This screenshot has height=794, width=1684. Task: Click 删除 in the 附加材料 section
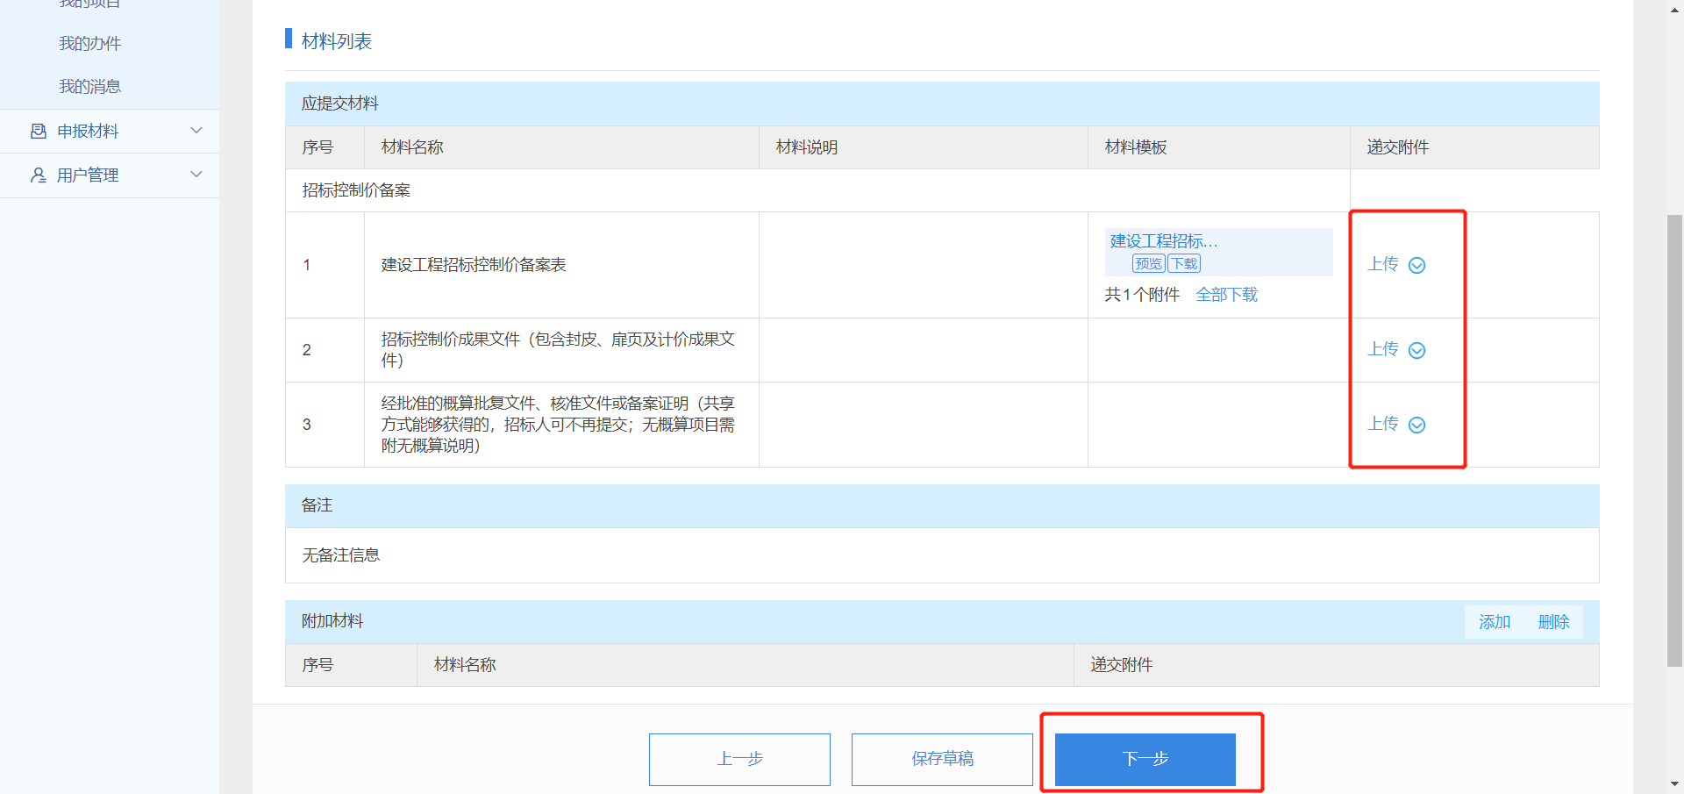pos(1553,622)
